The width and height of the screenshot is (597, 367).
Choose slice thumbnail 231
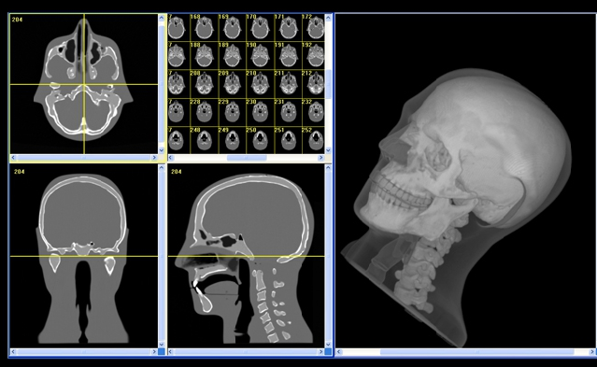coord(288,112)
